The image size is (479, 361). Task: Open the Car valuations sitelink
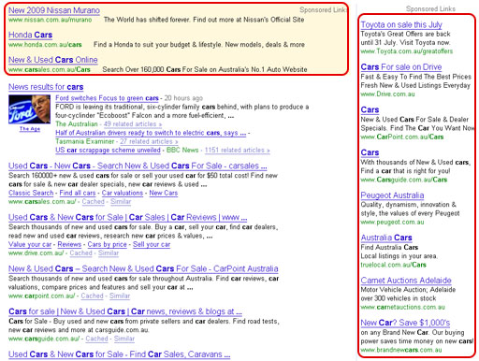(123, 193)
